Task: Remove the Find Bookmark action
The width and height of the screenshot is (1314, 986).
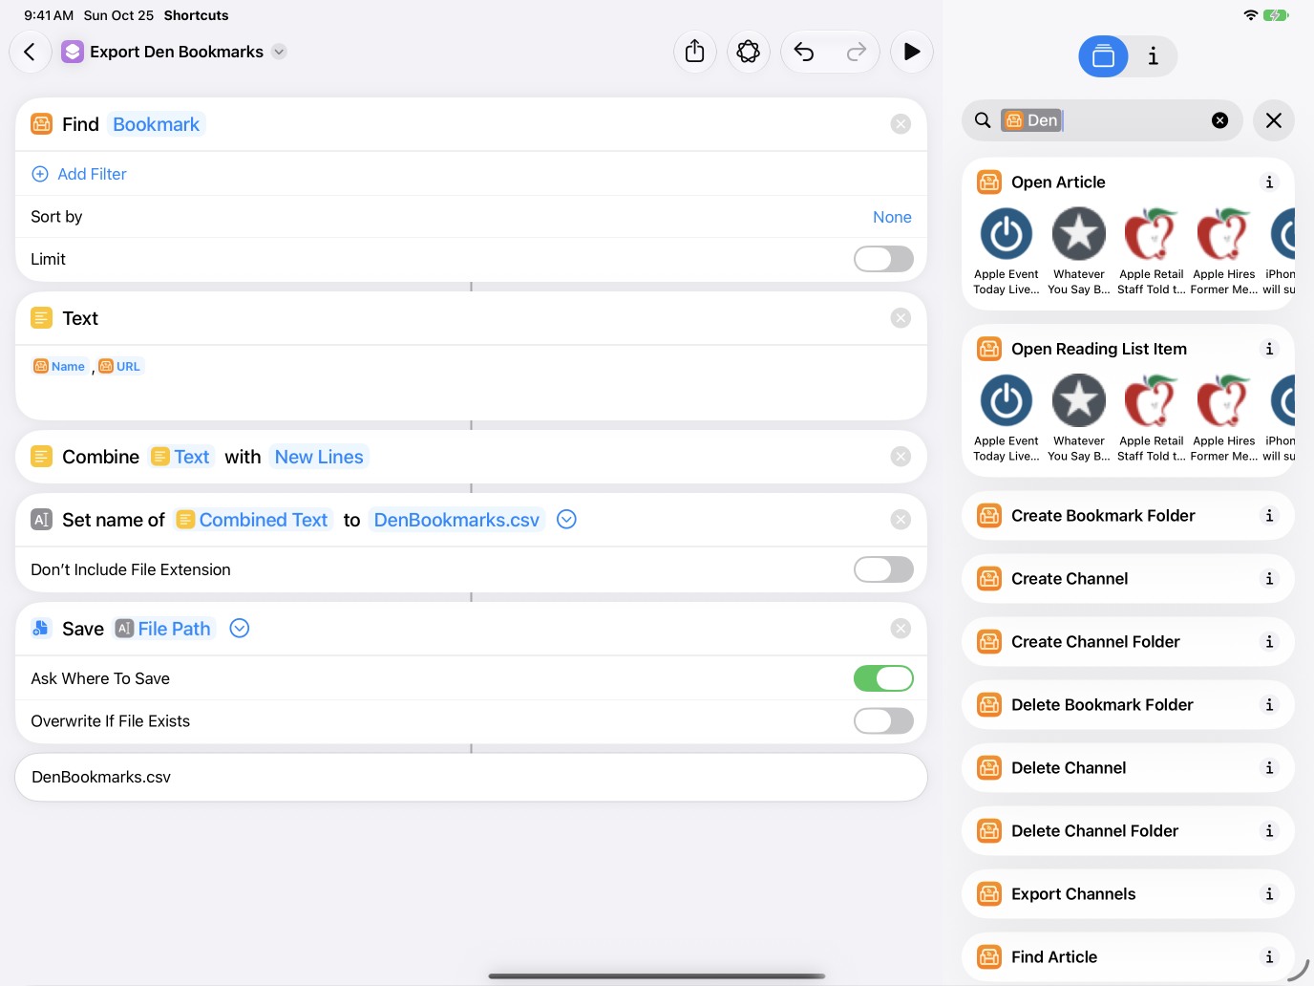Action: click(x=901, y=124)
